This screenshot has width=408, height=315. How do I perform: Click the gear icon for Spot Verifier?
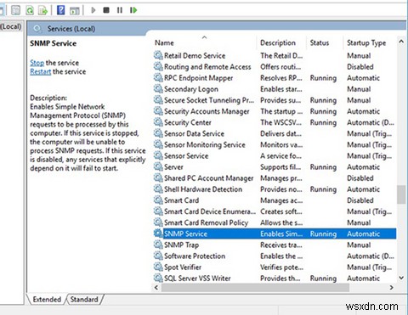158,267
